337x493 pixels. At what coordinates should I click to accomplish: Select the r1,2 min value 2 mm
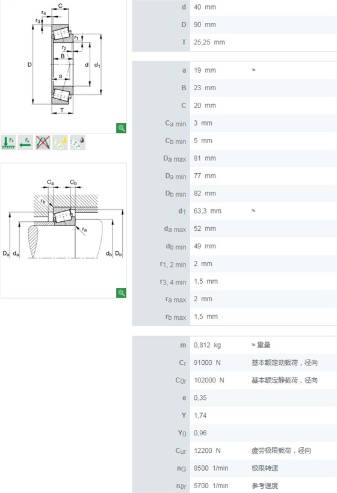[x=203, y=264]
